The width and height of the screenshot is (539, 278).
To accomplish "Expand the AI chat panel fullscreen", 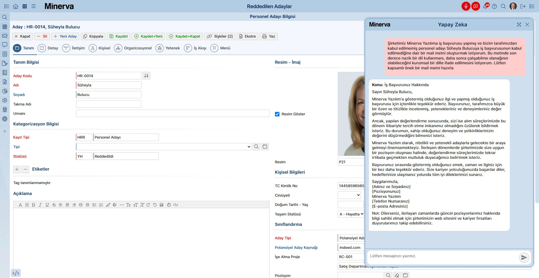I will [519, 25].
